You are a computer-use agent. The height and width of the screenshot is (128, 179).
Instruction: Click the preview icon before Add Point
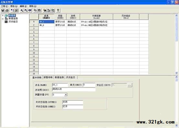click(17, 10)
